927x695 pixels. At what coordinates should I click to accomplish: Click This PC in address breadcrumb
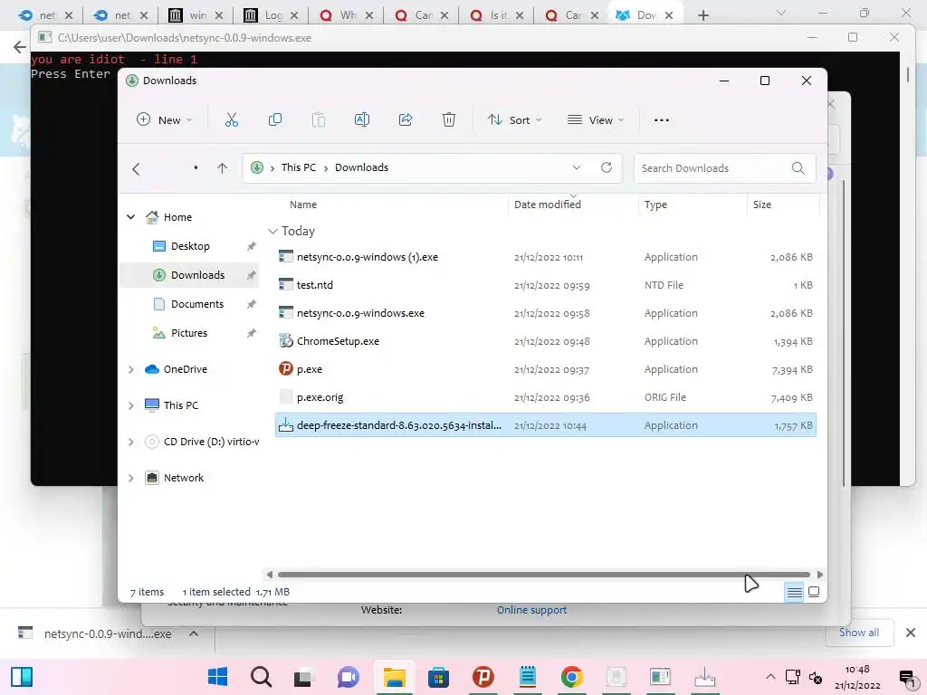point(299,167)
